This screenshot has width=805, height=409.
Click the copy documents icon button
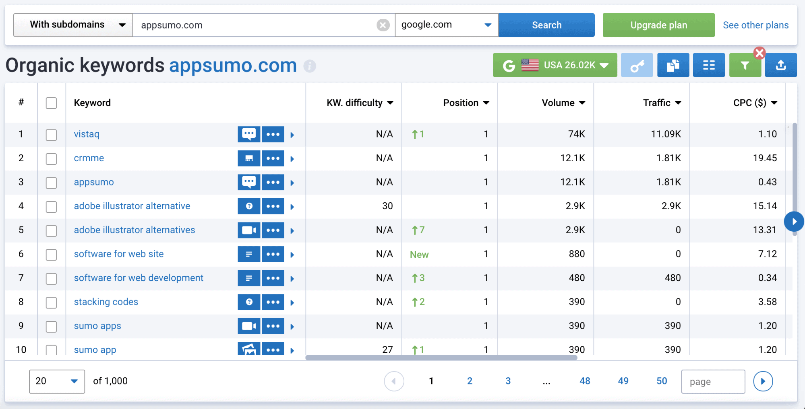(673, 65)
